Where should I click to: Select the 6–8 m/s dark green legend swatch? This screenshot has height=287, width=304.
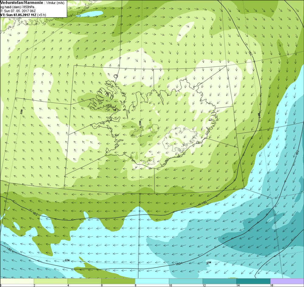pos(118,281)
